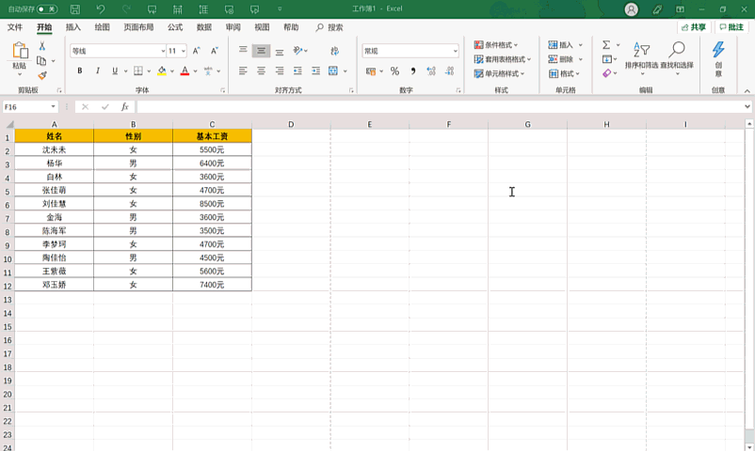Center text horizontally
755x451 pixels.
click(x=261, y=70)
